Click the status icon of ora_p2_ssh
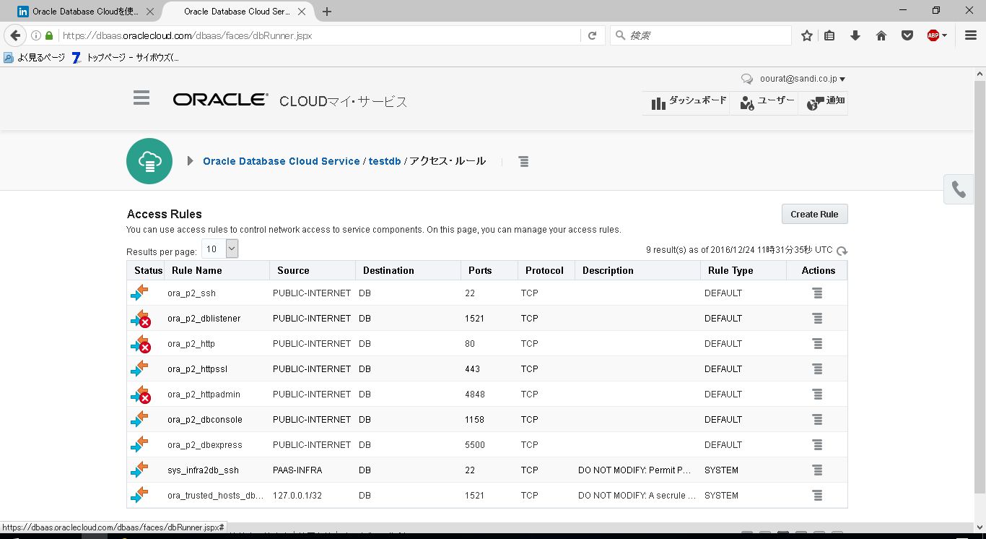This screenshot has width=986, height=539. pyautogui.click(x=139, y=293)
